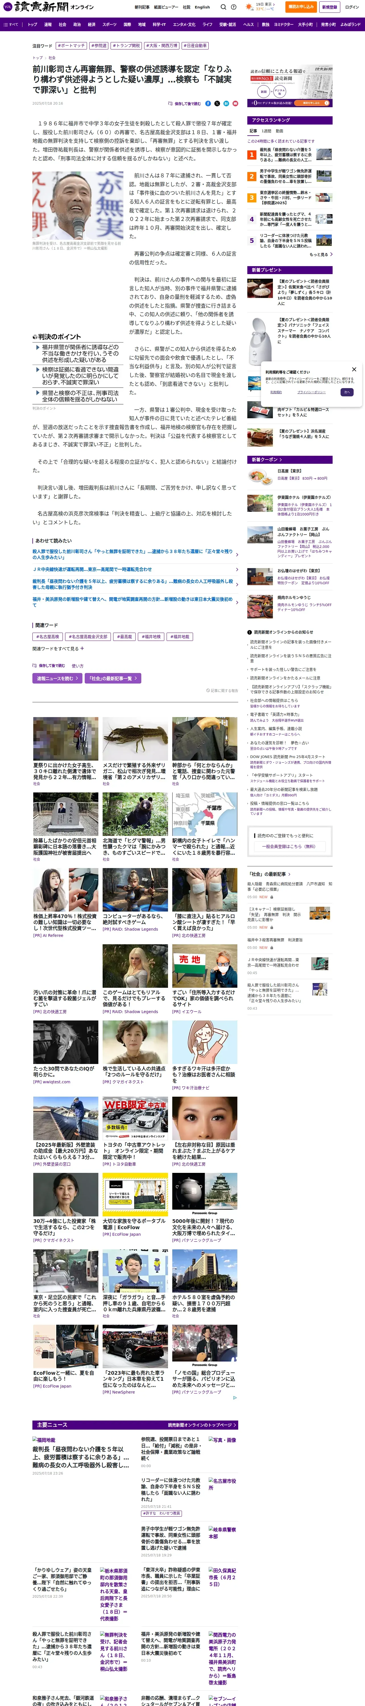Open 朝刊記事 header link
This screenshot has width=365, height=1706.
click(x=142, y=7)
